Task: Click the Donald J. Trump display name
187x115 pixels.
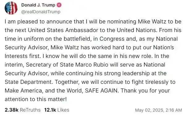Action: pyautogui.click(x=38, y=5)
